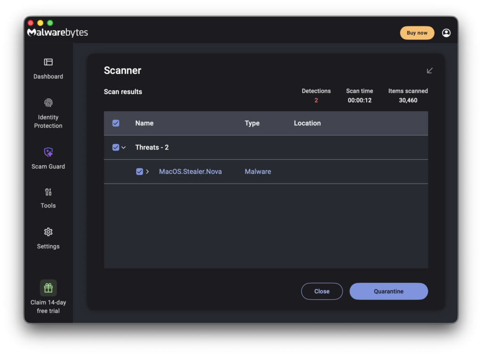Select the Threats - 2 row label

(152, 147)
